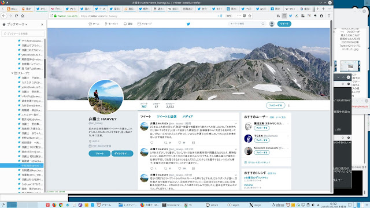Click the Firefox home icon
This screenshot has height=208, width=370.
[23, 16]
